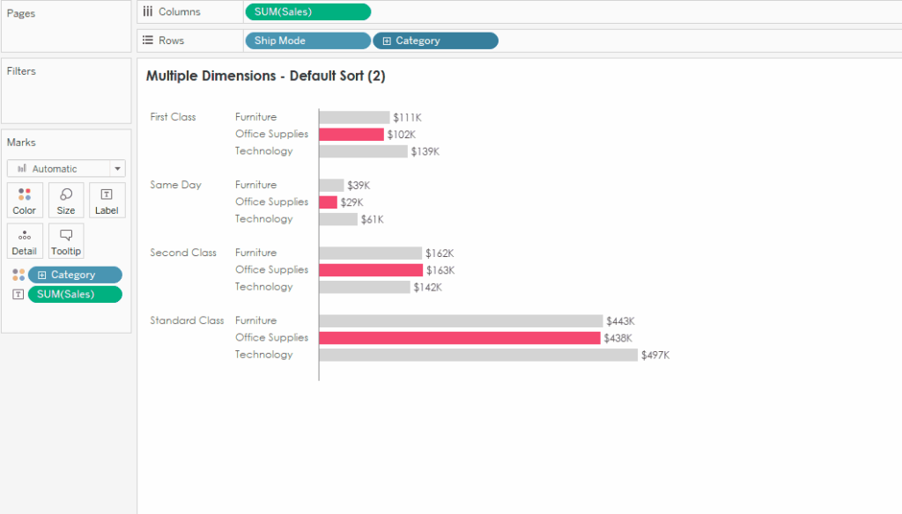Image resolution: width=902 pixels, height=514 pixels.
Task: Expand the Category pill in Marks card
Action: pos(41,275)
